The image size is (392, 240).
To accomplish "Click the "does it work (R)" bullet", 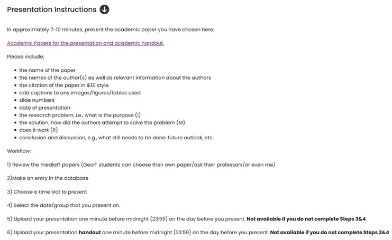I will (x=38, y=130).
